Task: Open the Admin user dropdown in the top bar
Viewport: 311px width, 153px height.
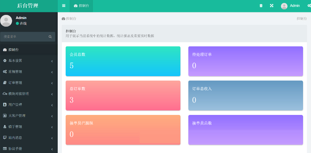Action: click(x=290, y=6)
